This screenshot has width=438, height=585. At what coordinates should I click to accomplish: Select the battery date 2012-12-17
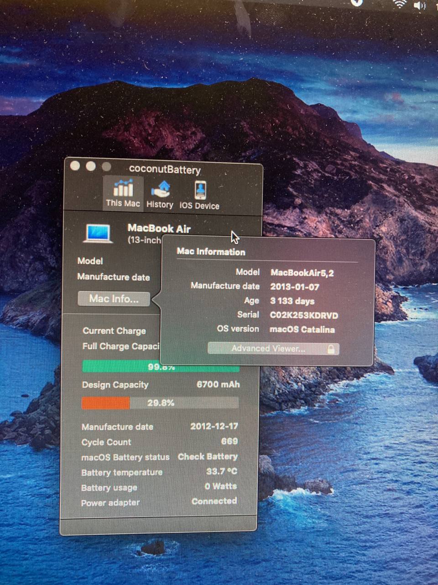click(214, 426)
